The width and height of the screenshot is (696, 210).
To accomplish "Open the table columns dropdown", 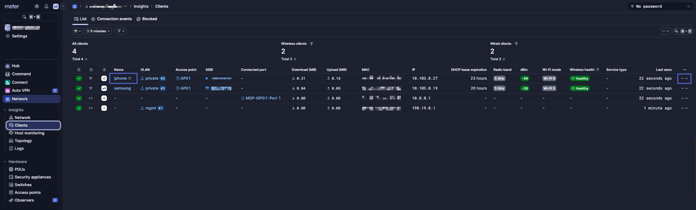I will click(x=77, y=31).
